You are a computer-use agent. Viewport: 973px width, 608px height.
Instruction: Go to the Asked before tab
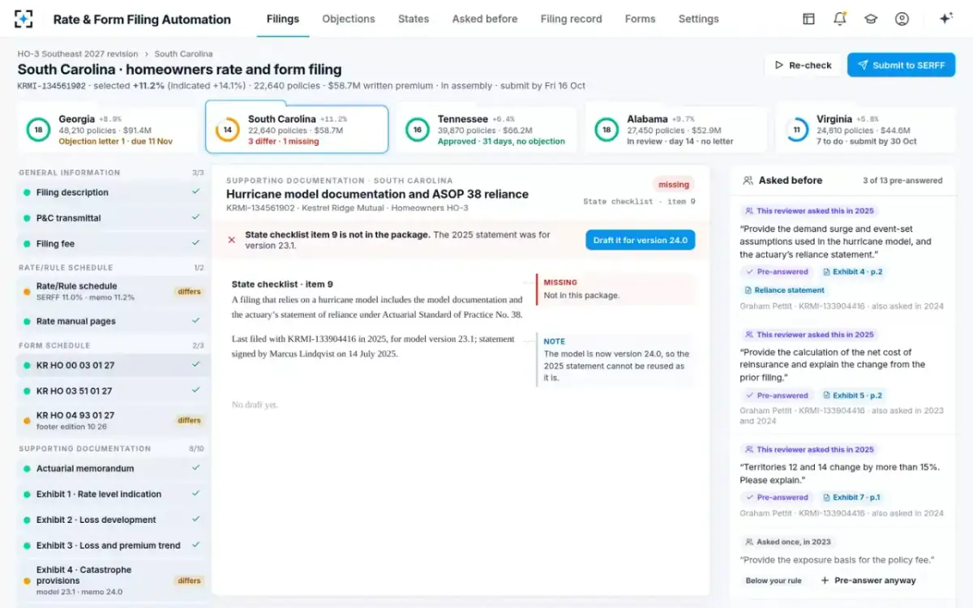point(485,19)
